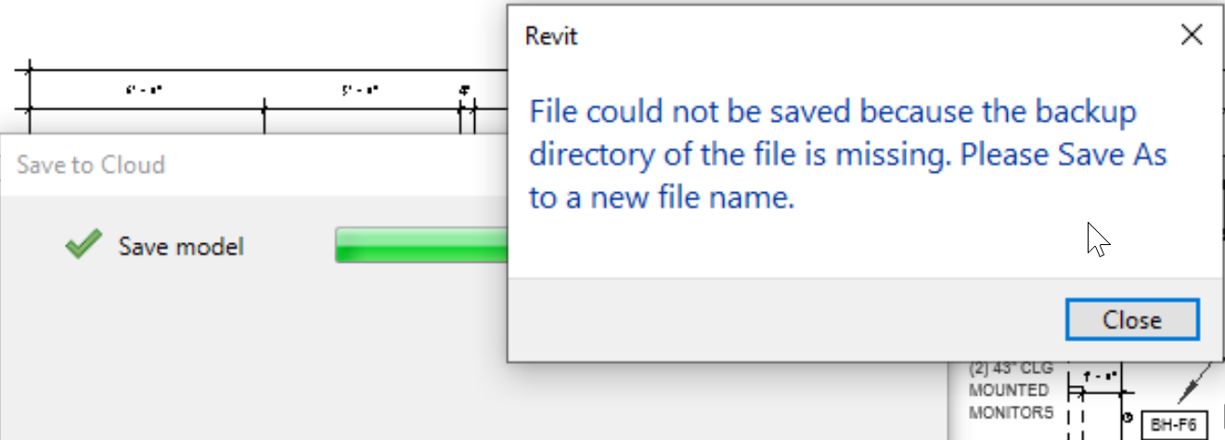Image resolution: width=1225 pixels, height=440 pixels.
Task: Click the Close button in Revit dialog
Action: click(x=1132, y=319)
